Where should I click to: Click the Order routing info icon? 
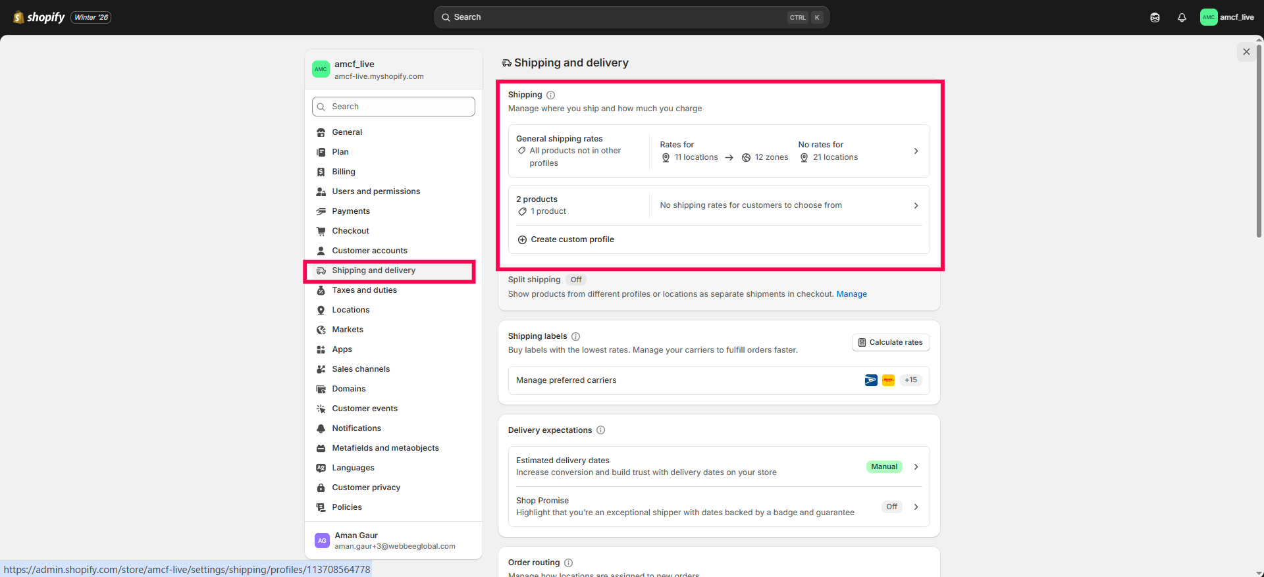(569, 563)
